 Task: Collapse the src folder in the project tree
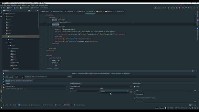click(x=7, y=42)
